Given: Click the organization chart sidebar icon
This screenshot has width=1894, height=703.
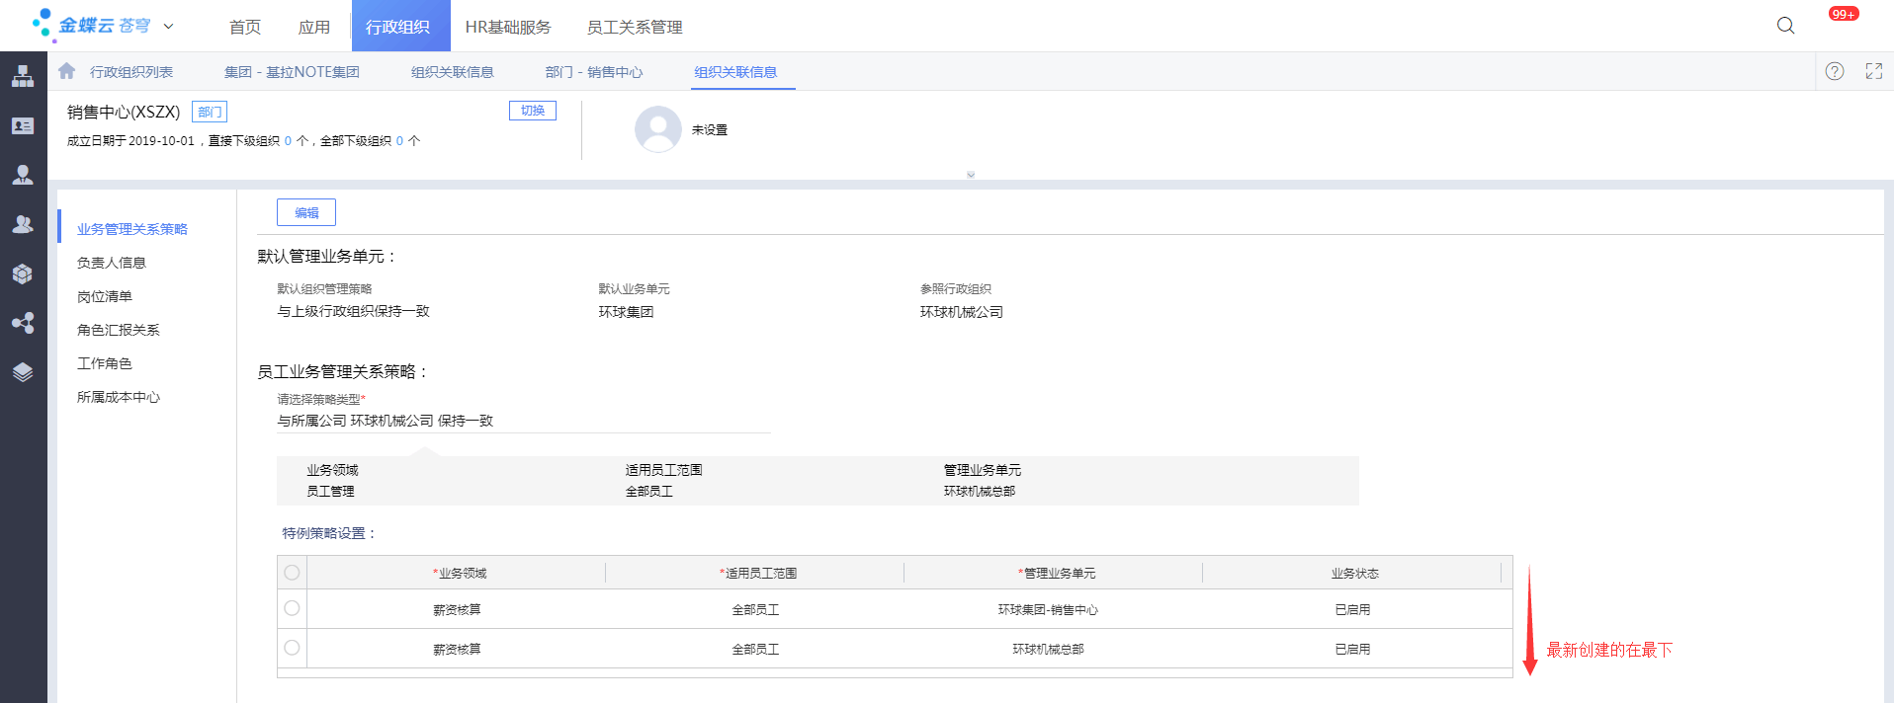Looking at the screenshot, I should click(23, 76).
